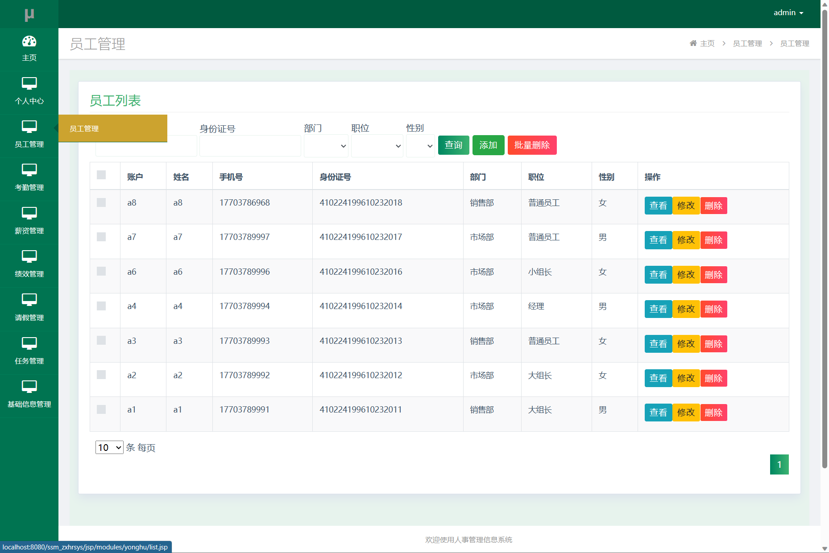Open the admin user menu
The width and height of the screenshot is (829, 553).
click(x=788, y=13)
